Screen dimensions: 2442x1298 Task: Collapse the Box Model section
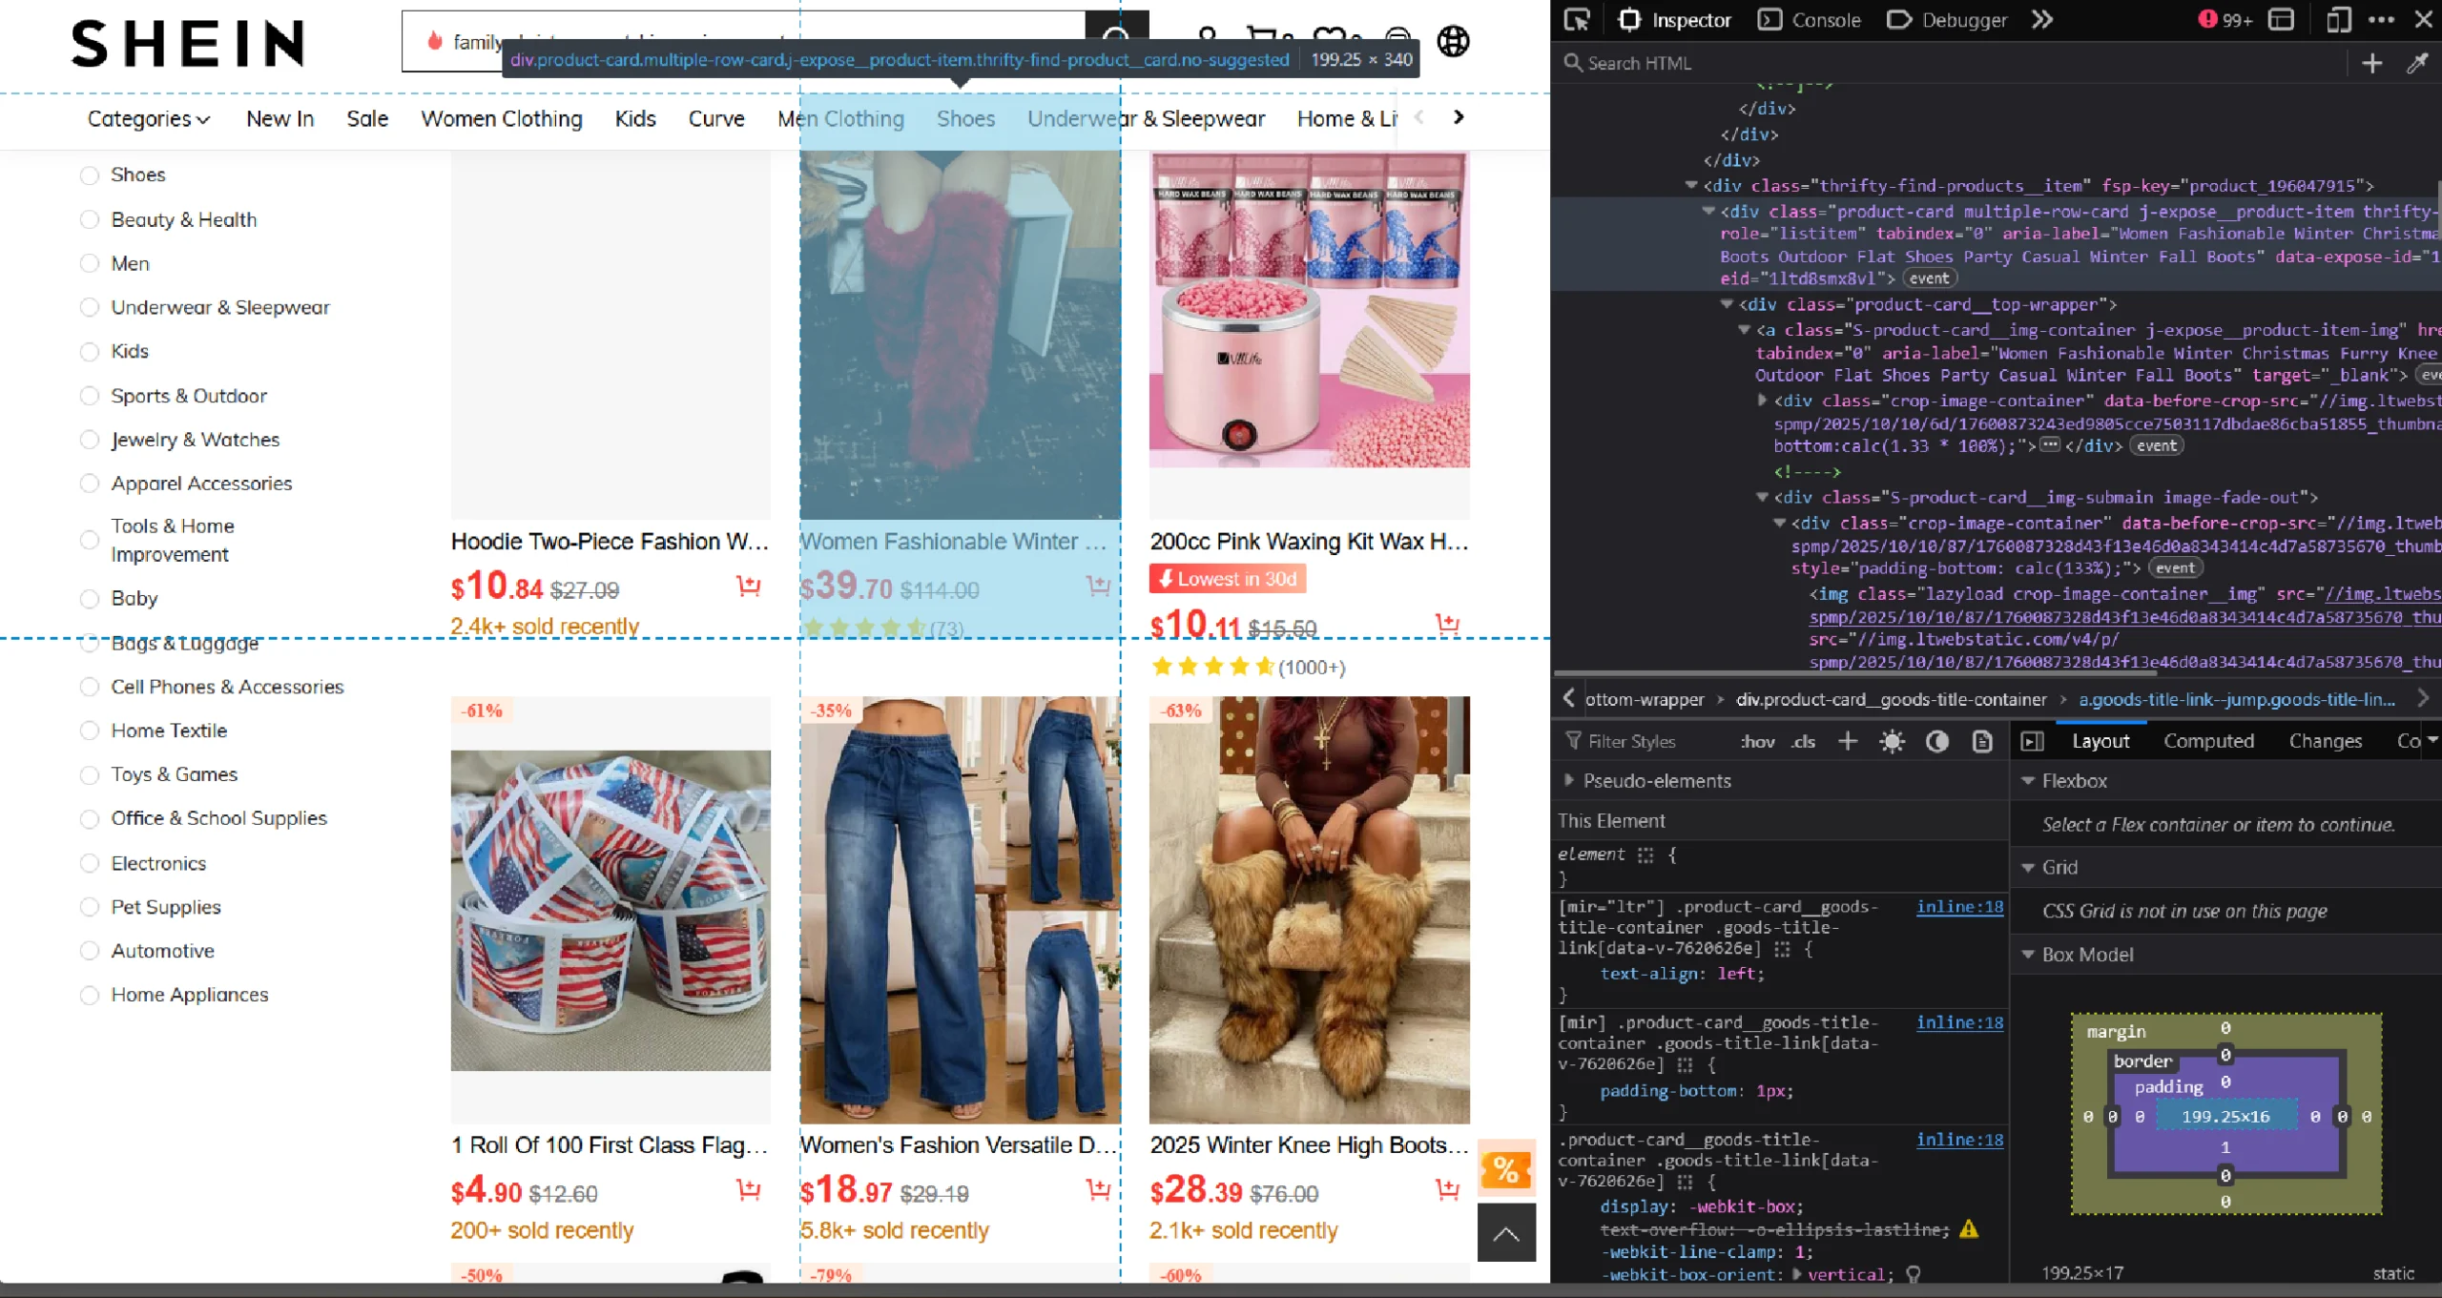coord(2029,954)
